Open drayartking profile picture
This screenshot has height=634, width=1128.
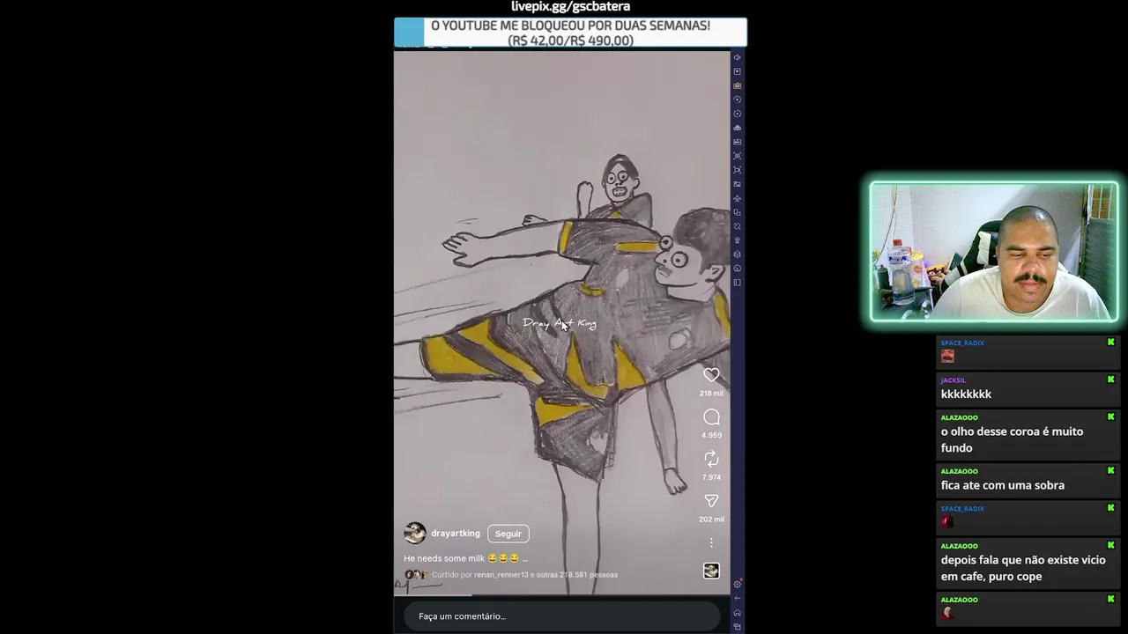[x=414, y=534]
